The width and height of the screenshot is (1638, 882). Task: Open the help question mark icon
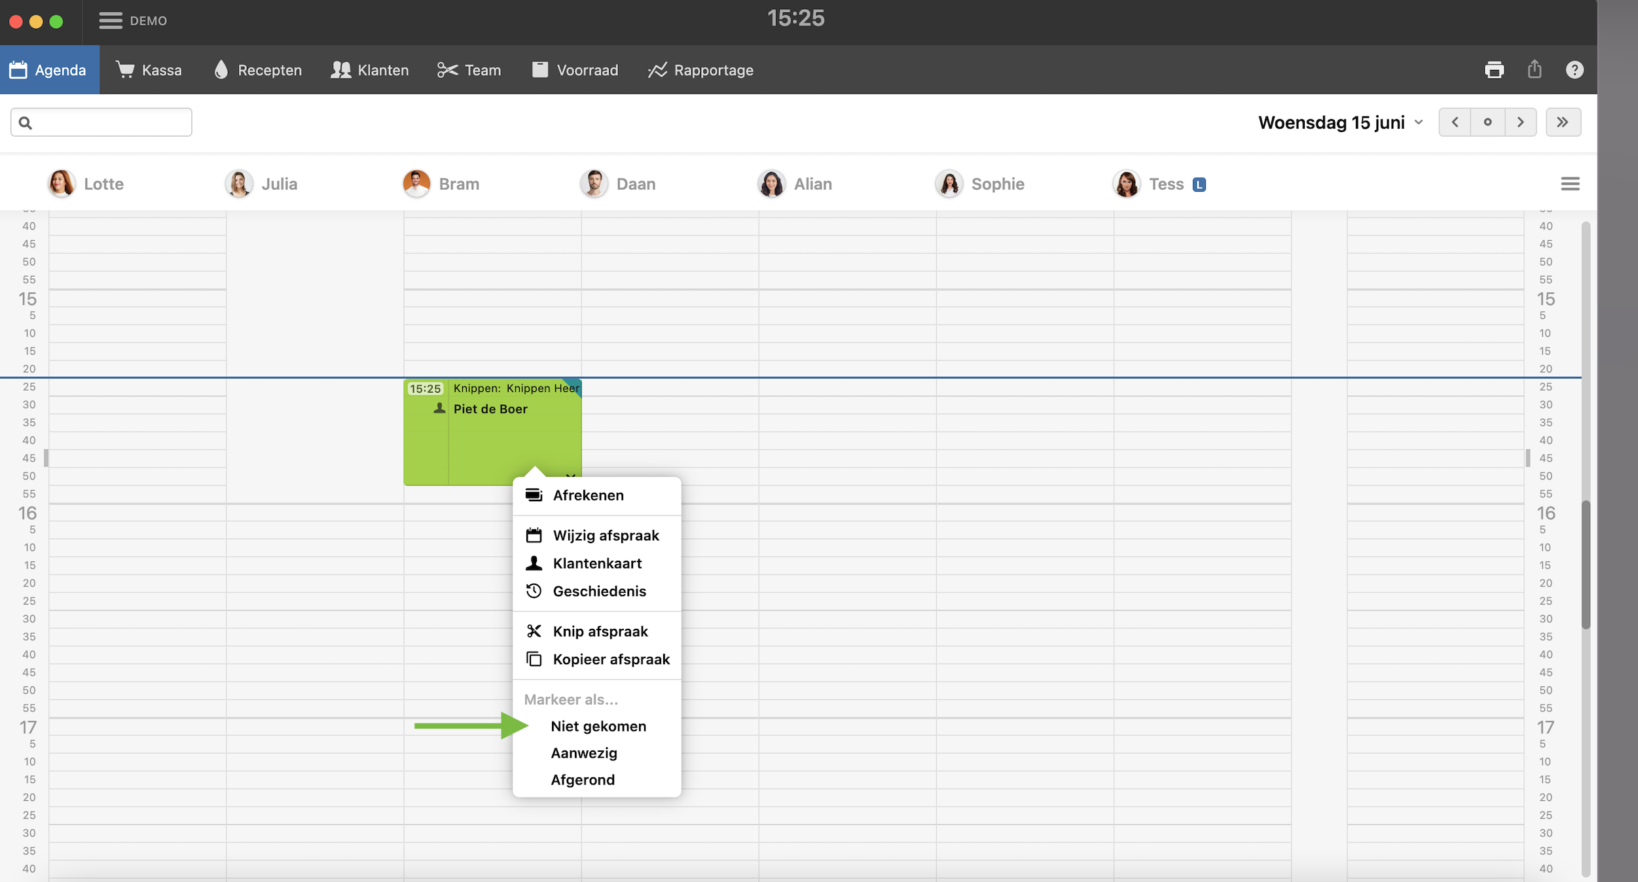coord(1574,70)
